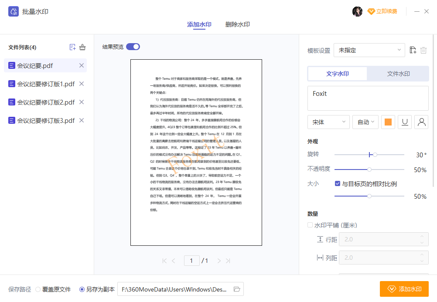Select the 文件水印 tab
This screenshot has height=302, width=437.
398,74
